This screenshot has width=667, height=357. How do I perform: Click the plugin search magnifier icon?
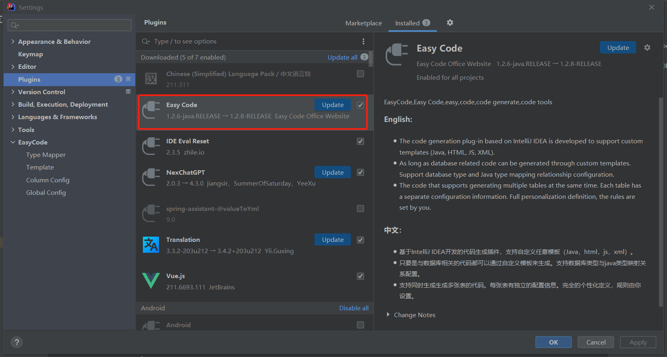click(x=146, y=41)
